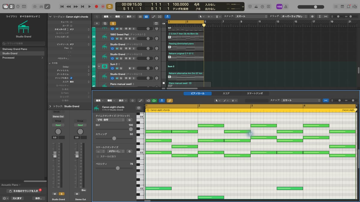Toggle the yellow global Solo S button

coord(113,23)
